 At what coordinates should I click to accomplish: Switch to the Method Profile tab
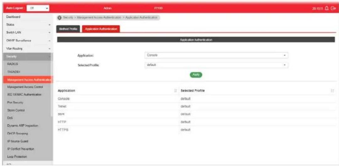[x=68, y=29]
